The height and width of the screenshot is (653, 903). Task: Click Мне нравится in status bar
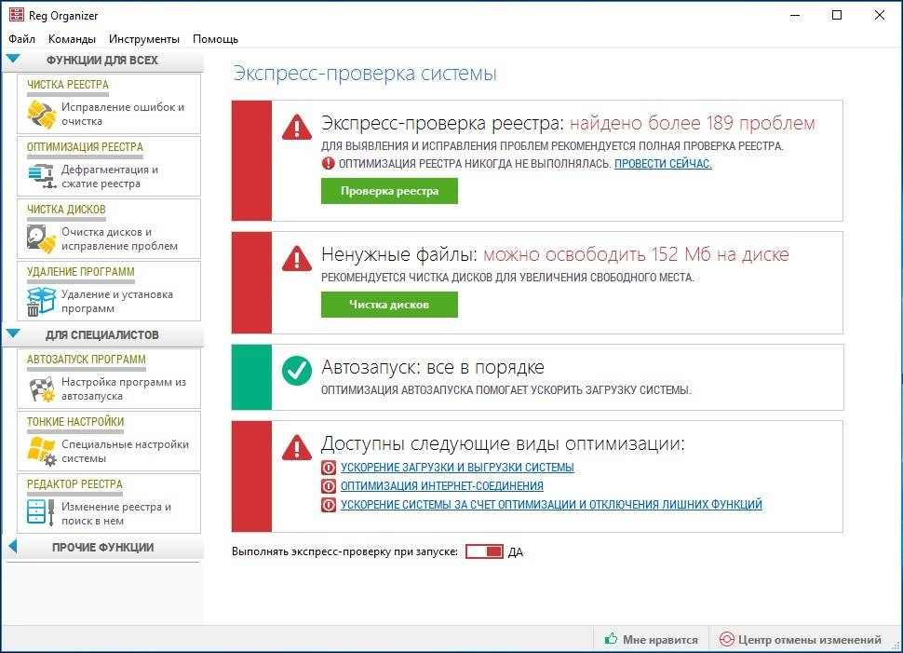tap(660, 640)
